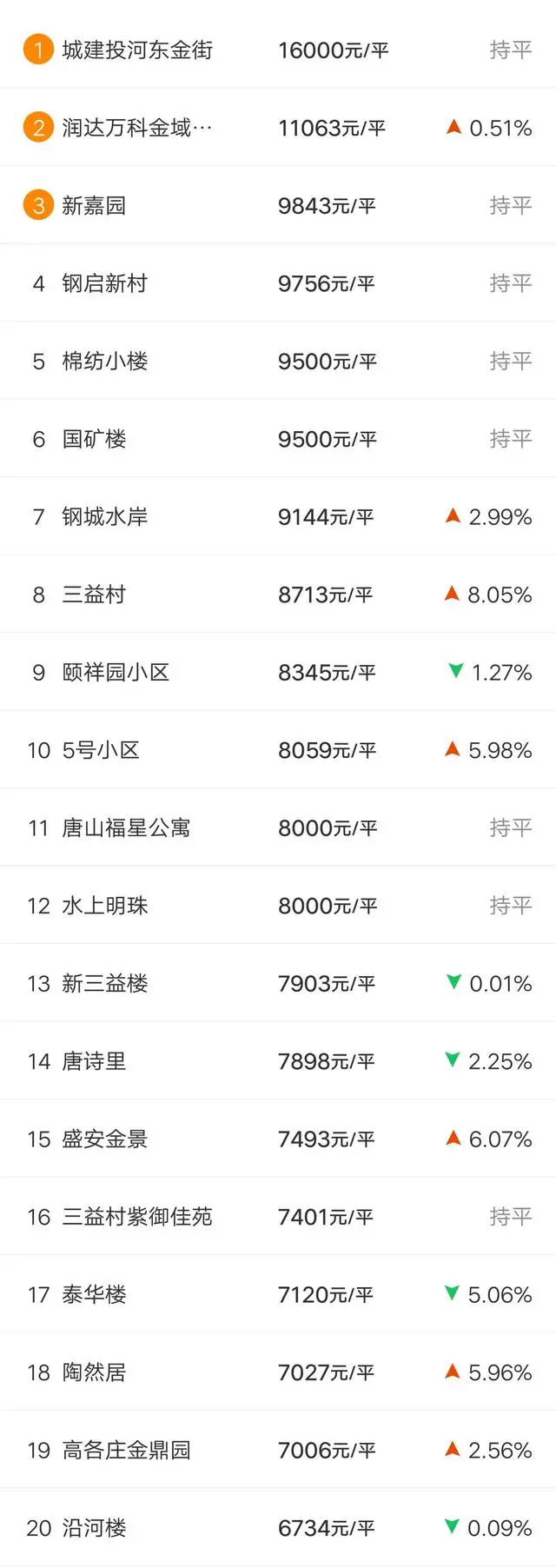
Task: Click 持平 status for 国矿楼
Action: point(511,439)
